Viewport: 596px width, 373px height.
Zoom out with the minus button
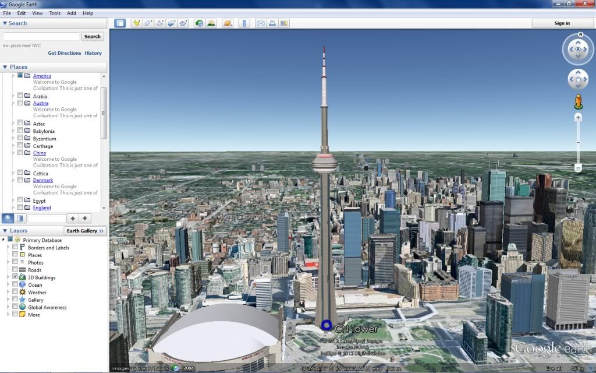[578, 168]
